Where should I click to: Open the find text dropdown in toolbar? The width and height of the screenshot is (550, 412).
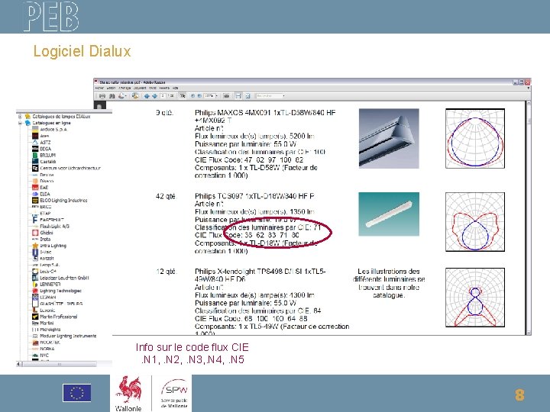coord(283,95)
